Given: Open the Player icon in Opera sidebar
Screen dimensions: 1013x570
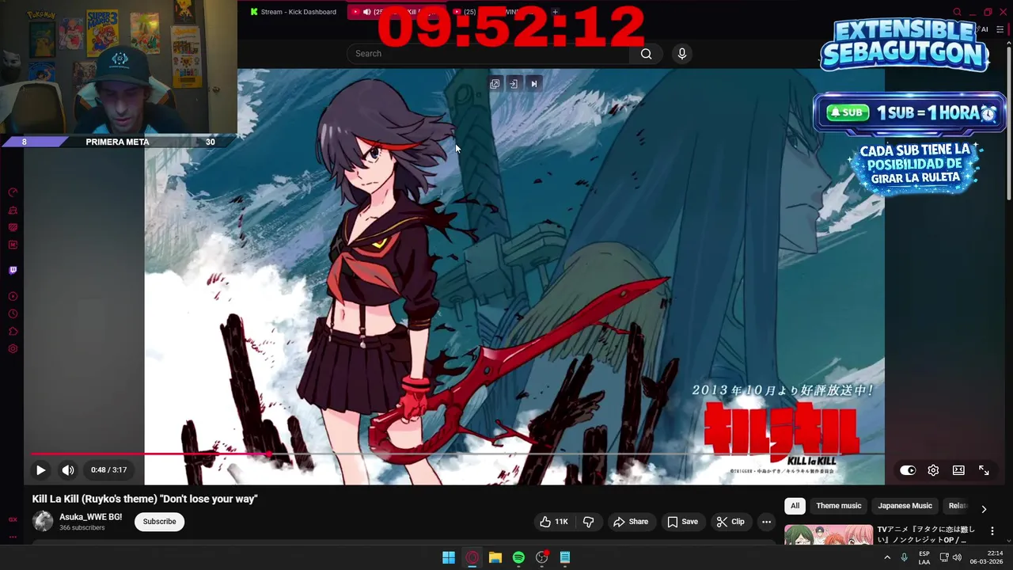Looking at the screenshot, I should tap(13, 297).
